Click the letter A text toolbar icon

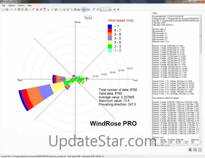(x=15, y=9)
